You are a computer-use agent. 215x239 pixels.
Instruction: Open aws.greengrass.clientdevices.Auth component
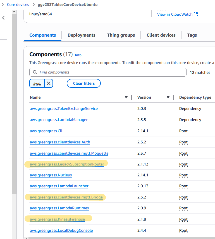pyautogui.click(x=60, y=142)
